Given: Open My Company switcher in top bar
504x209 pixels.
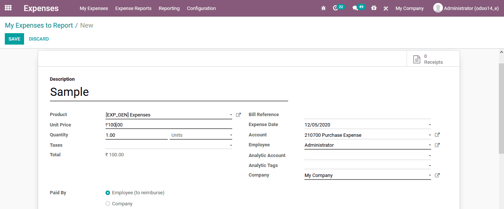Looking at the screenshot, I should click(x=410, y=8).
